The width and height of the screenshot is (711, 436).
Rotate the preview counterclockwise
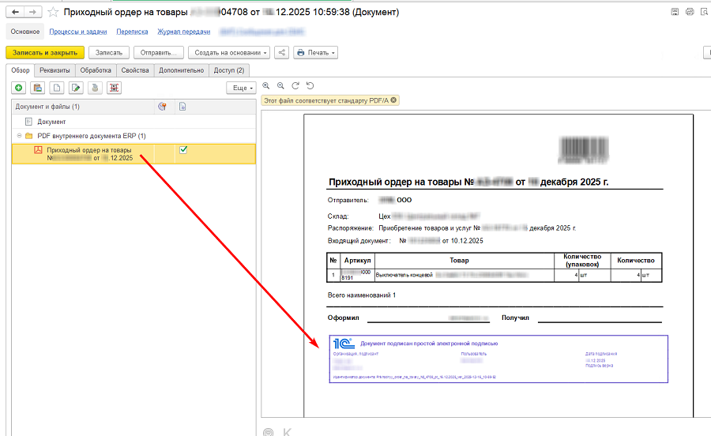click(310, 85)
